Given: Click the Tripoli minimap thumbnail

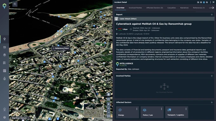Looking at the screenshot, I should 94,111.
